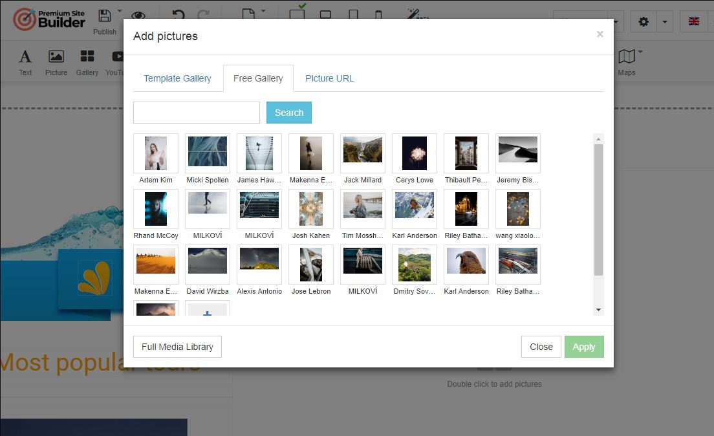
Task: Select the Micki Spollen picture
Action: point(207,153)
